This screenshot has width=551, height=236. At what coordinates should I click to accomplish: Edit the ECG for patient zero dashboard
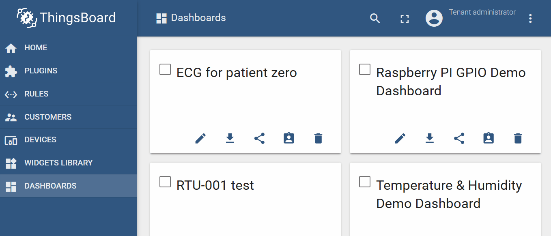coord(200,138)
